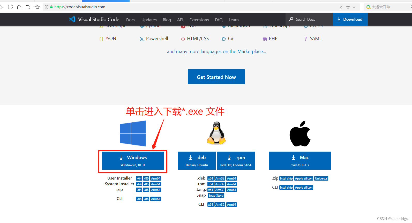The height and width of the screenshot is (223, 412).
Task: Expand the address bar dropdown chevron
Action: point(354,7)
